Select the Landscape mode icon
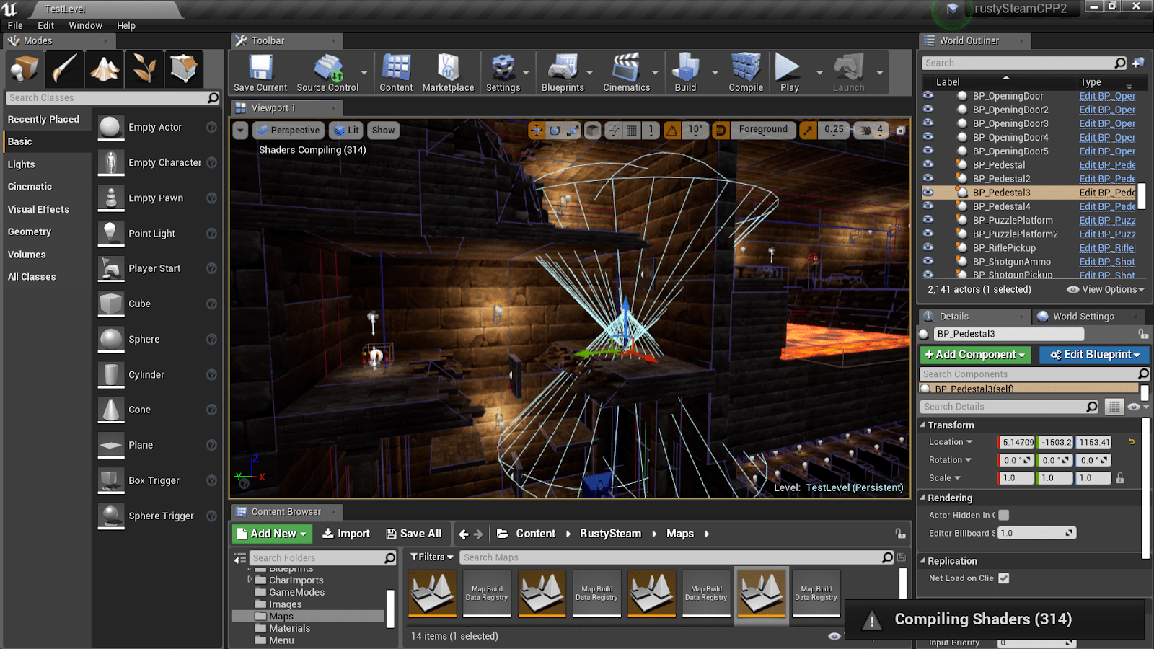The width and height of the screenshot is (1154, 649). (105, 69)
